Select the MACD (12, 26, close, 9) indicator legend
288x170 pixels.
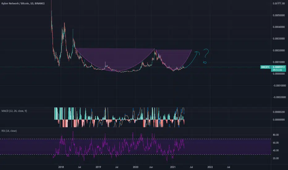coord(14,111)
